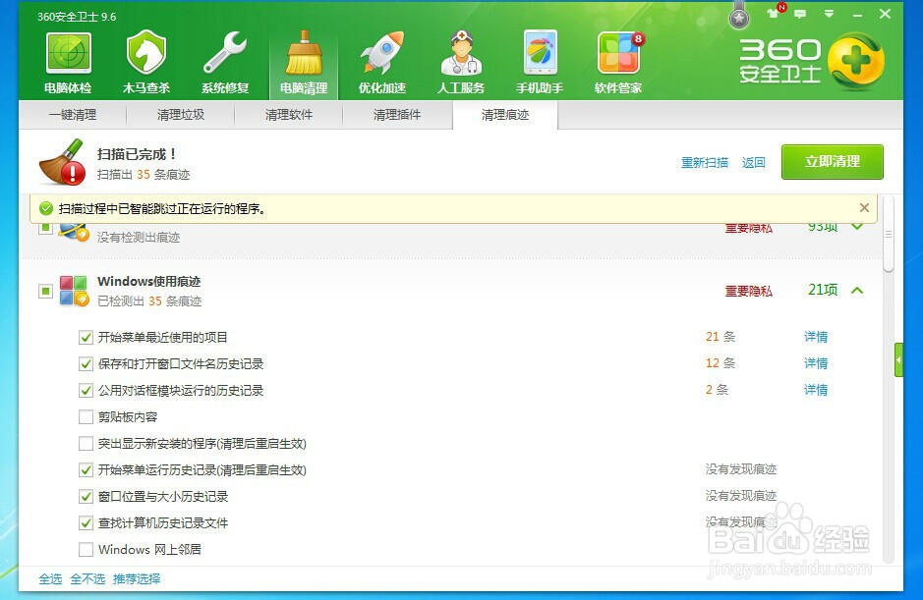Collapse the Windows使用痕迹 21项 section

857,290
